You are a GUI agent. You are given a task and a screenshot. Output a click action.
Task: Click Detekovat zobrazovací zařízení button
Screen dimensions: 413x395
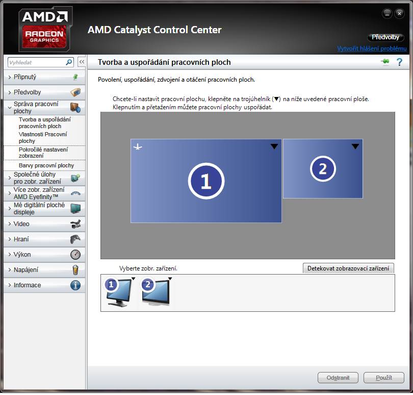click(348, 268)
